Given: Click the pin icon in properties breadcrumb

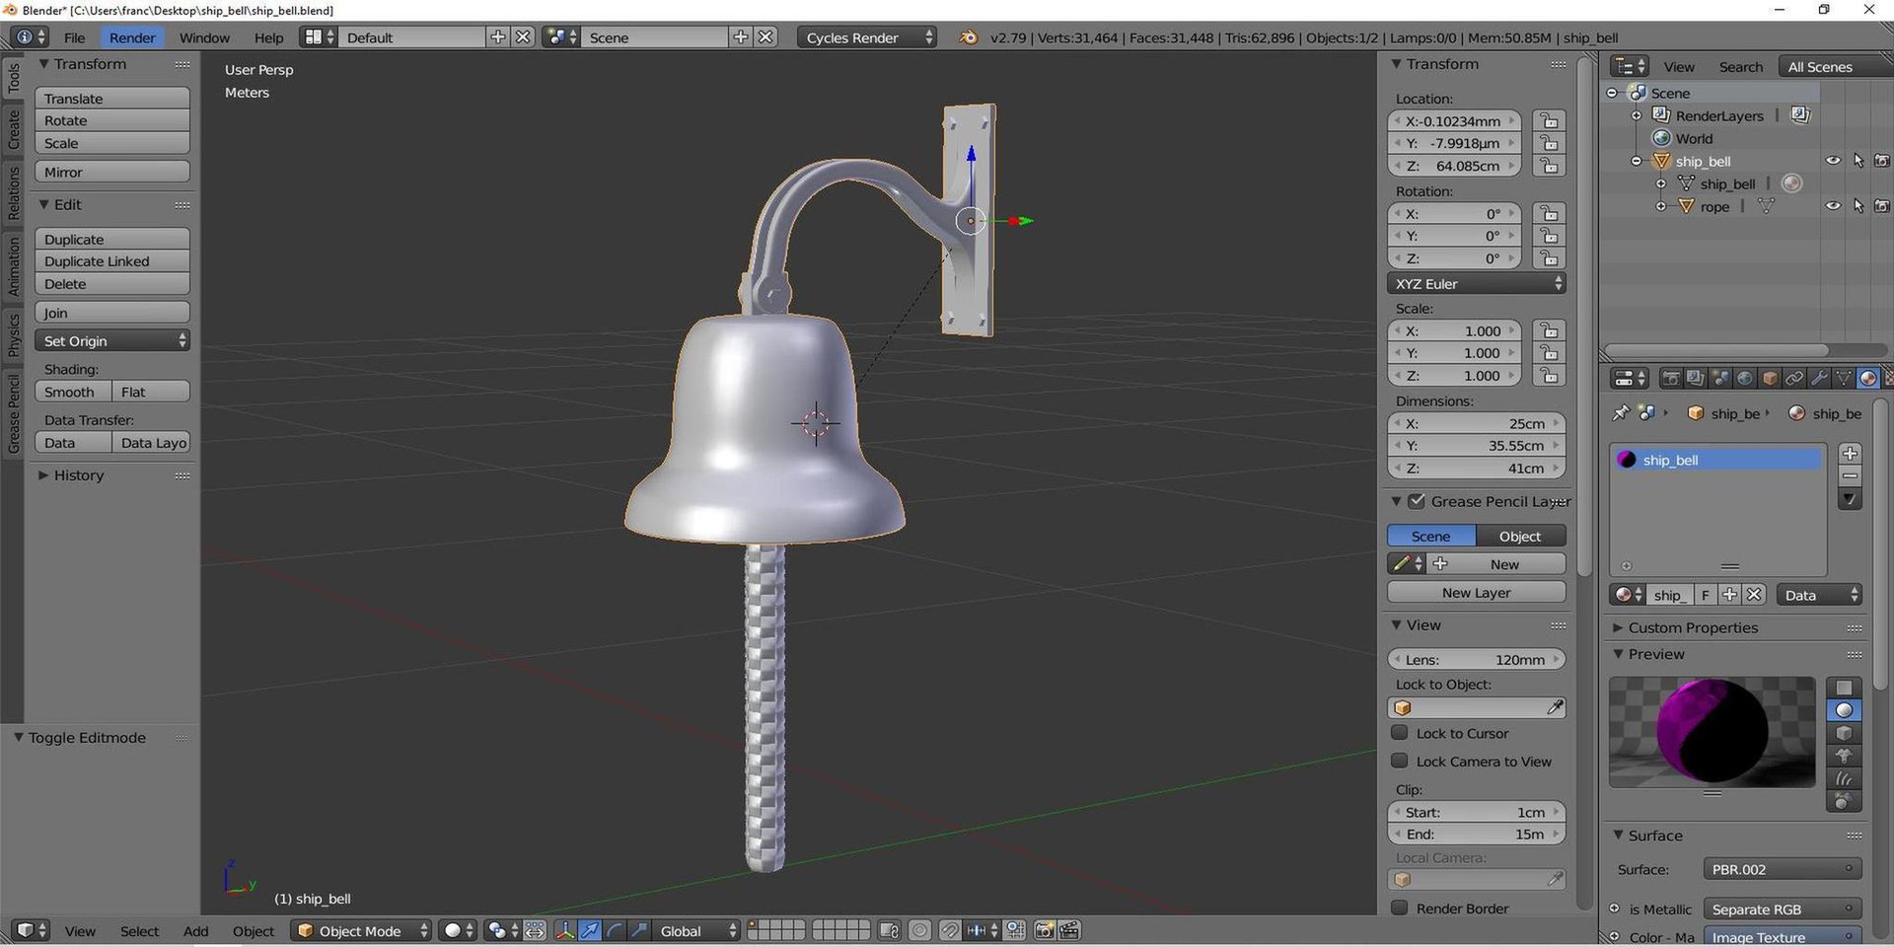Looking at the screenshot, I should coord(1620,413).
